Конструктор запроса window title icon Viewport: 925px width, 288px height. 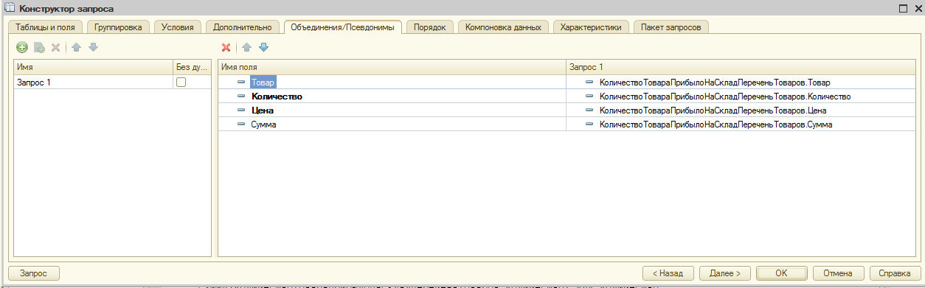(x=10, y=8)
